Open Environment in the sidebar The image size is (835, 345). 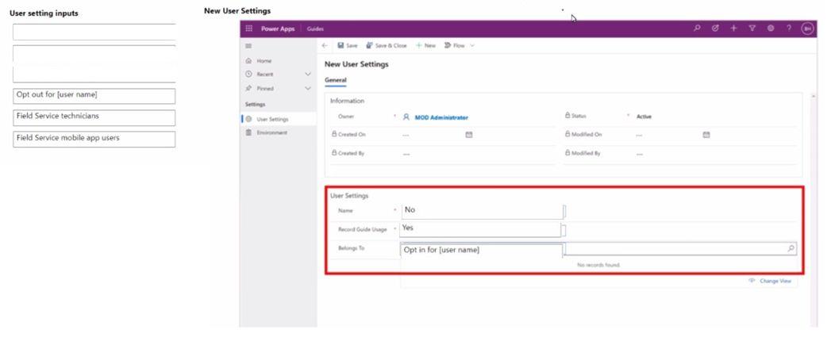click(271, 132)
